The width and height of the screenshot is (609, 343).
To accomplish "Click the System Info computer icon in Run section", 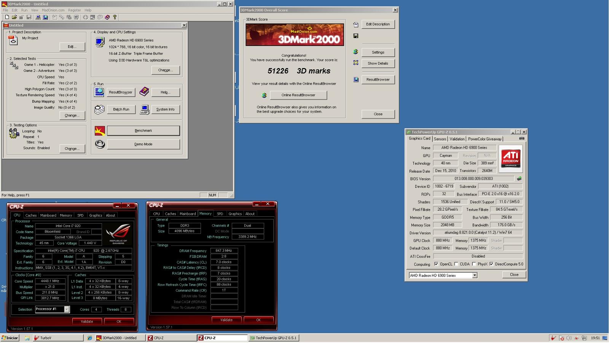I will coord(145,110).
